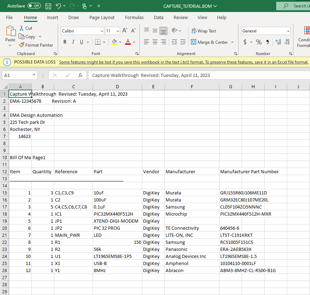Toggle the AutoSave switch
310x295 pixels.
click(x=34, y=6)
